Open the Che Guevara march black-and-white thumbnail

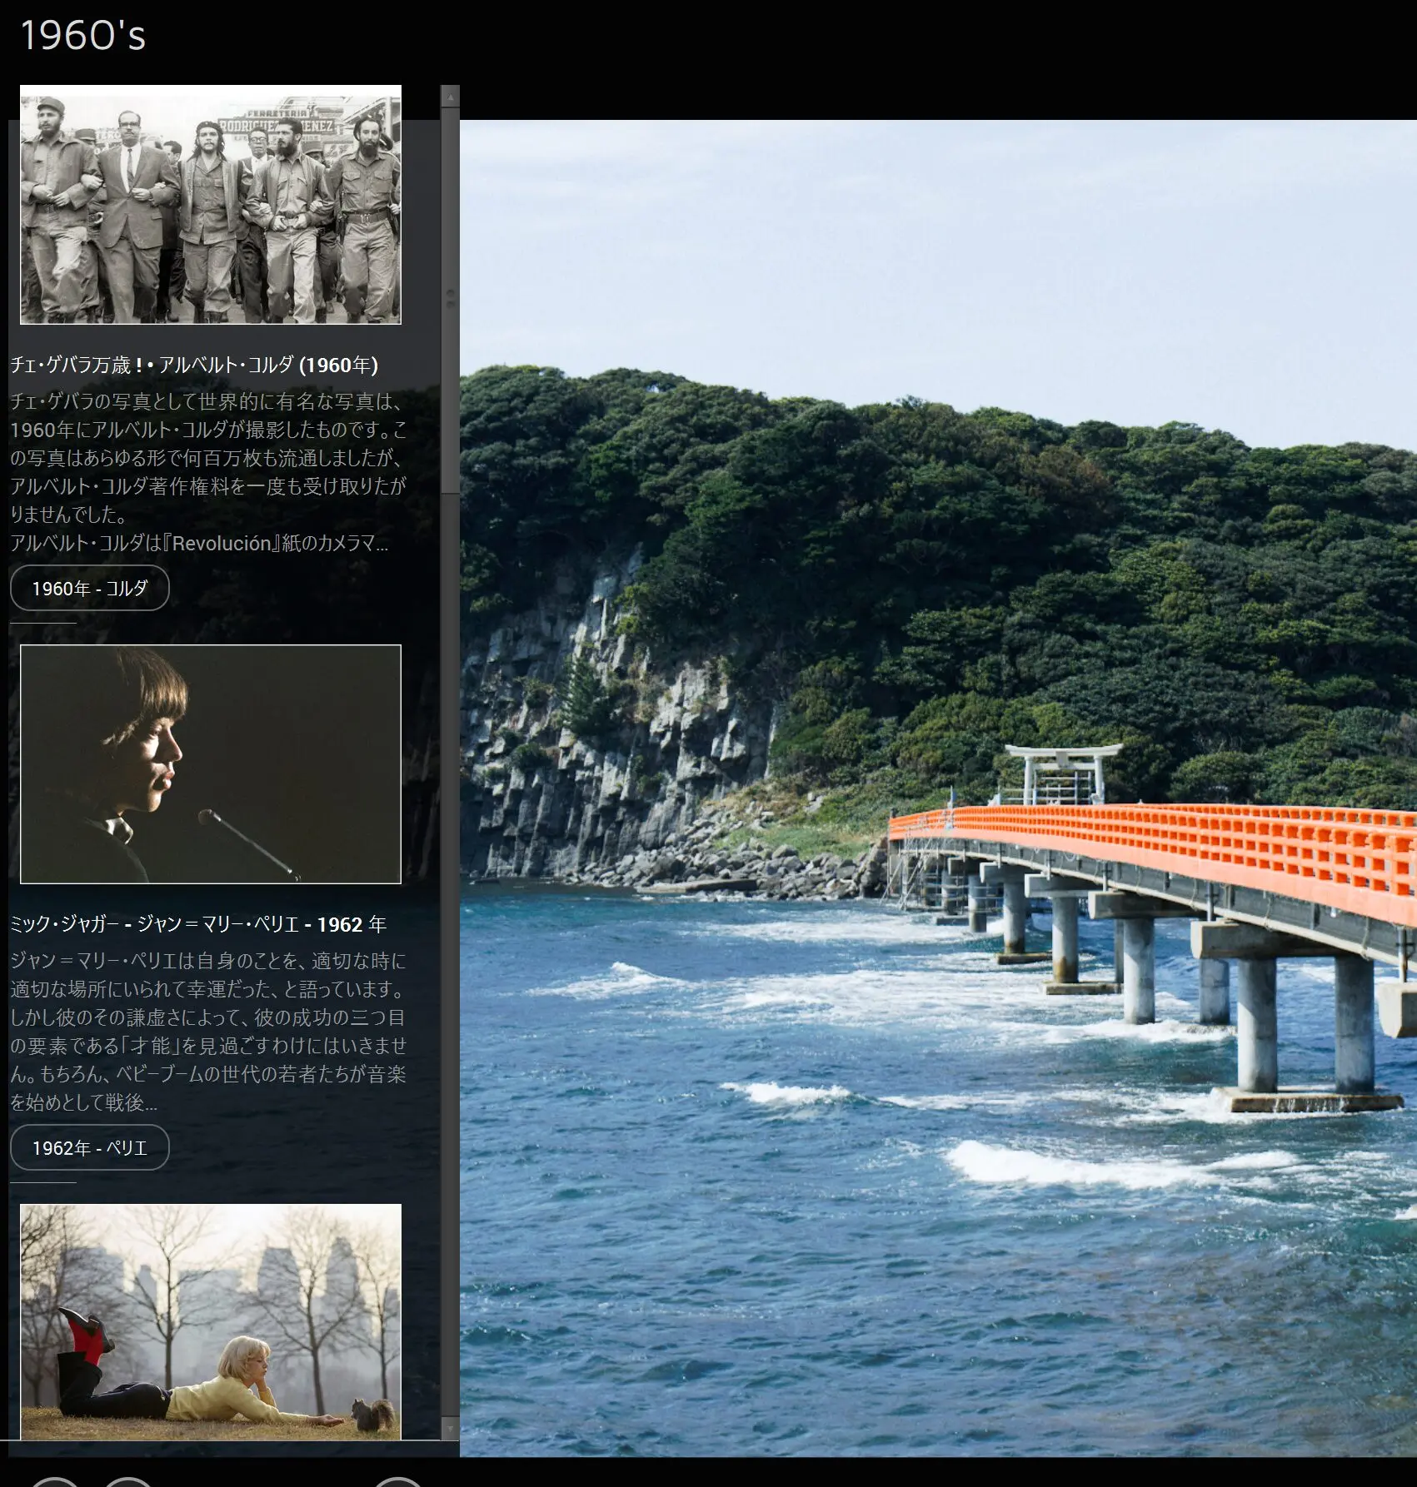[211, 205]
